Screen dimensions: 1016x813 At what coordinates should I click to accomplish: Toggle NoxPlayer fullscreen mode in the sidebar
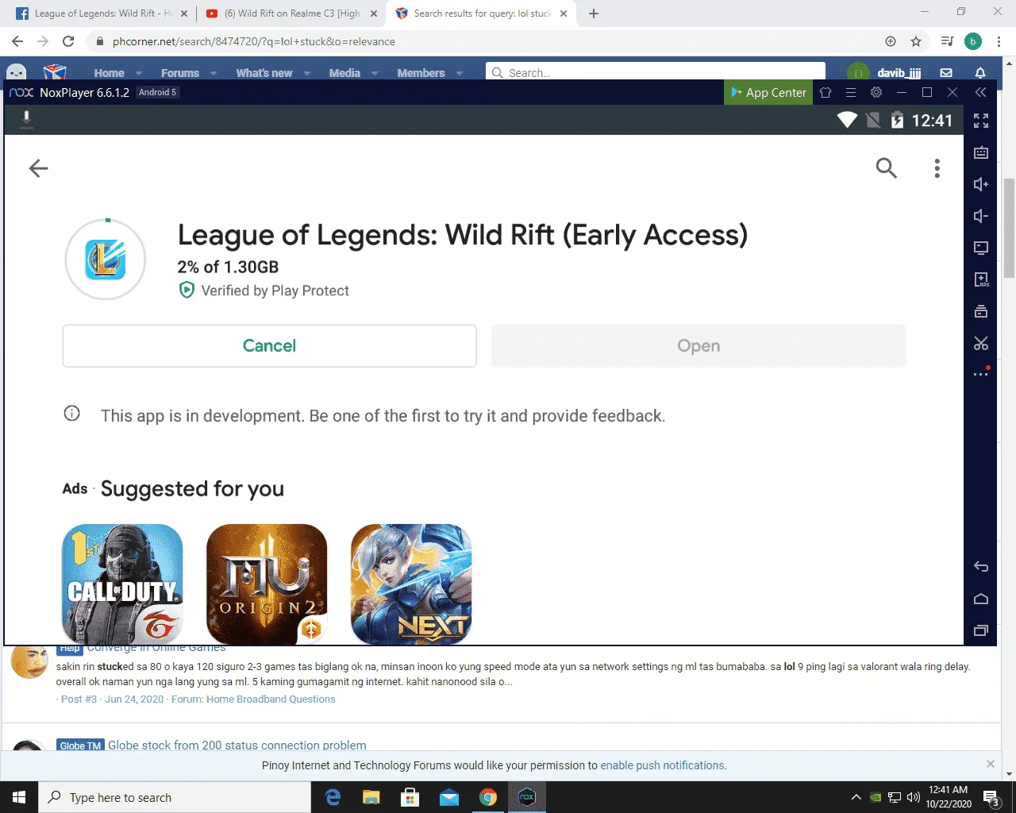tap(981, 121)
